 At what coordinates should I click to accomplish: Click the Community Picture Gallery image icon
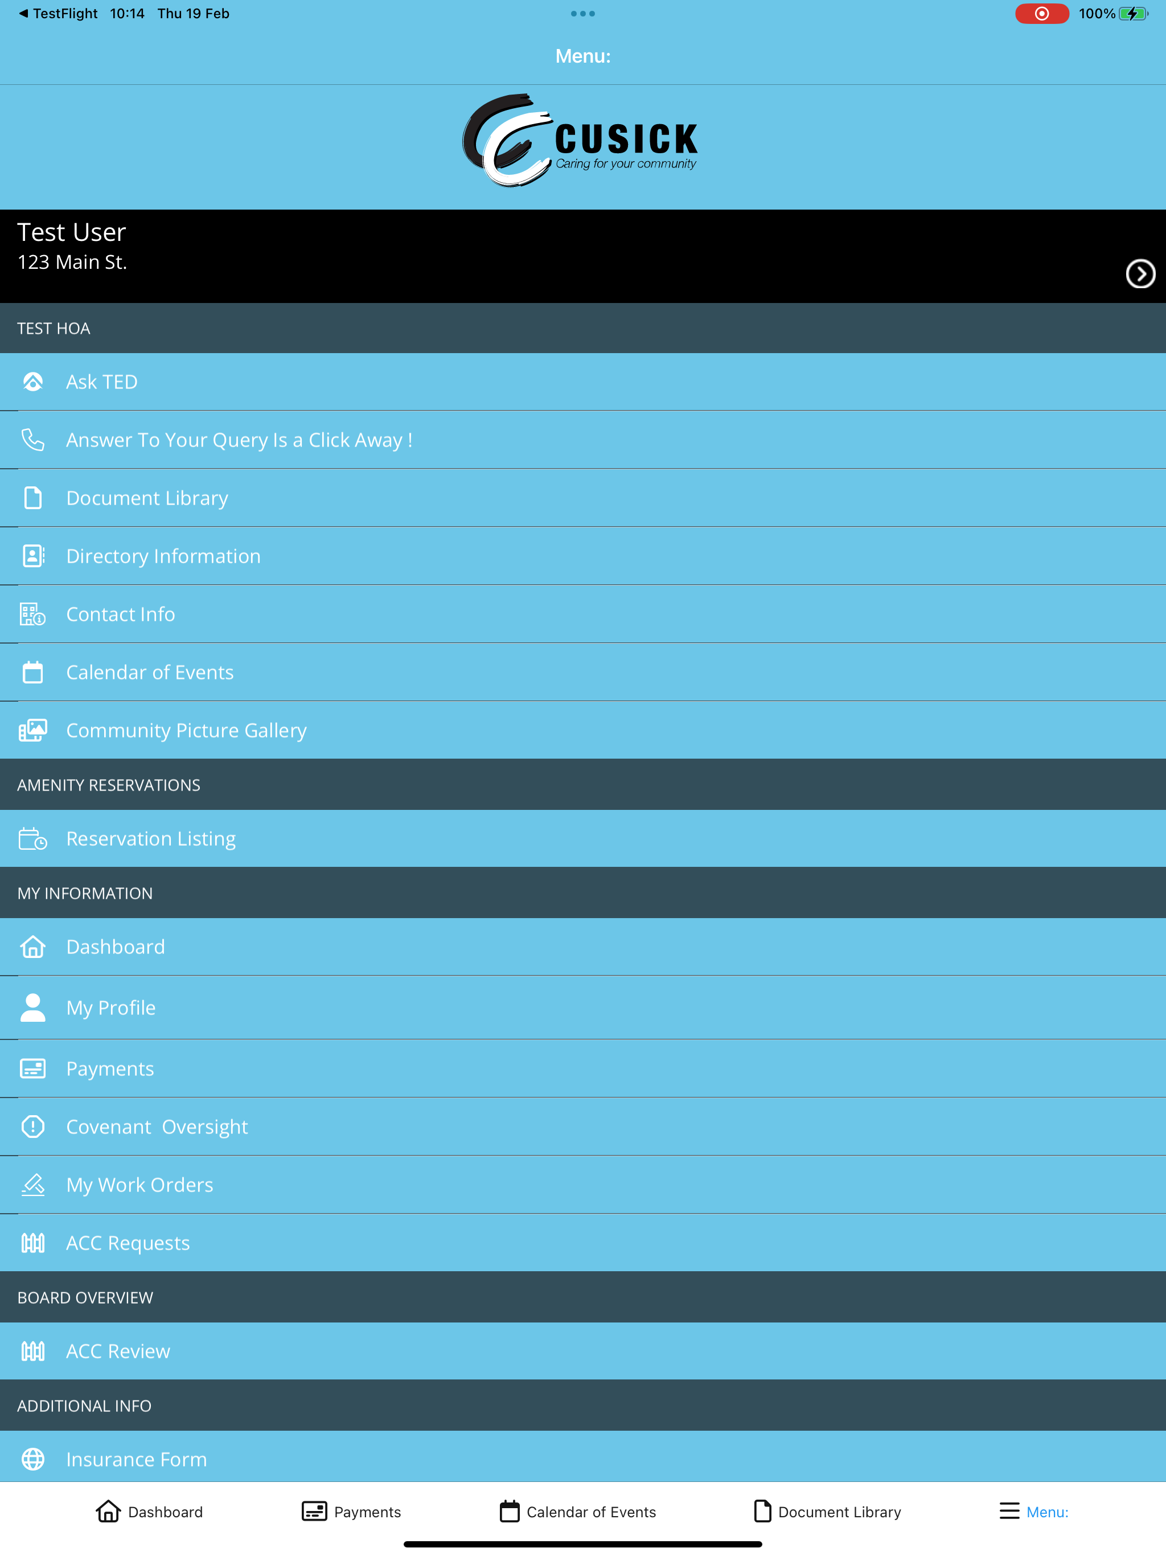pos(33,730)
